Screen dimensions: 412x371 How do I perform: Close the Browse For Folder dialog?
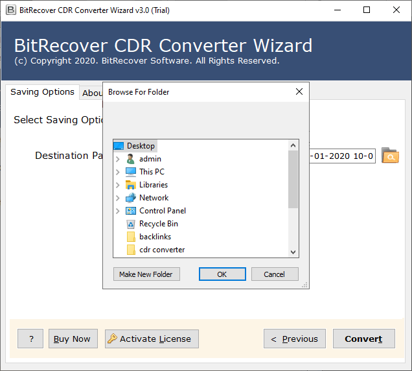pyautogui.click(x=299, y=92)
